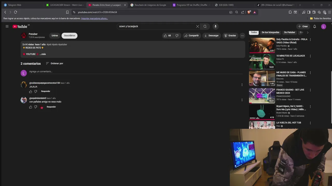Show more filter chips with right arrow
Viewport: 332px width, 186px height.
pyautogui.click(x=308, y=33)
